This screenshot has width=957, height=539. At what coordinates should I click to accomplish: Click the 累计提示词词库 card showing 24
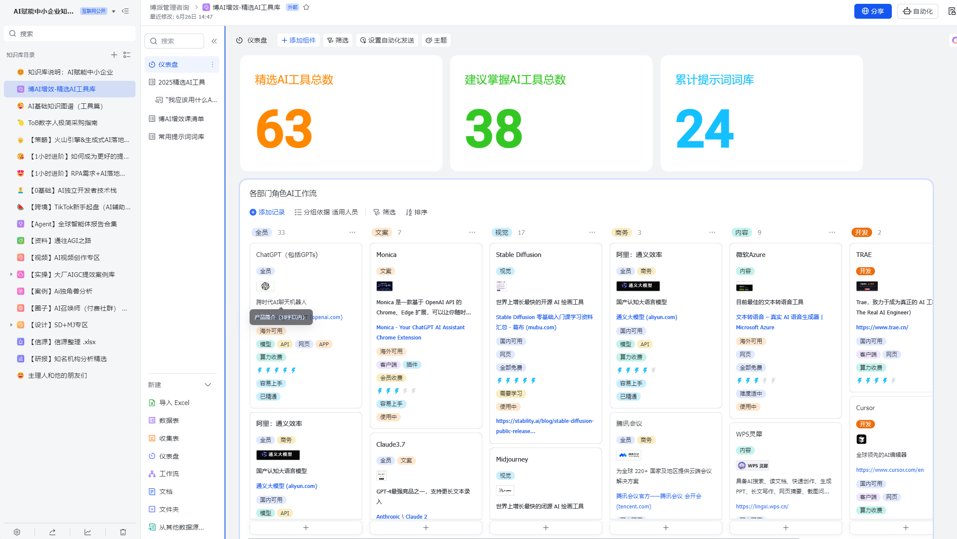761,114
